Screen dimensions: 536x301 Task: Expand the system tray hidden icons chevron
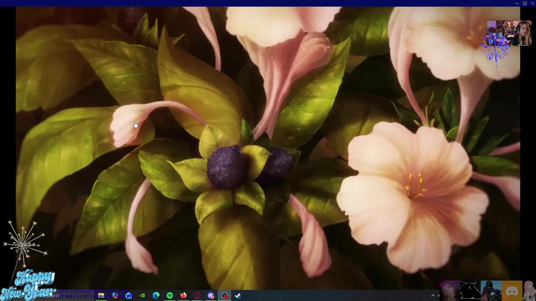pyautogui.click(x=433, y=296)
